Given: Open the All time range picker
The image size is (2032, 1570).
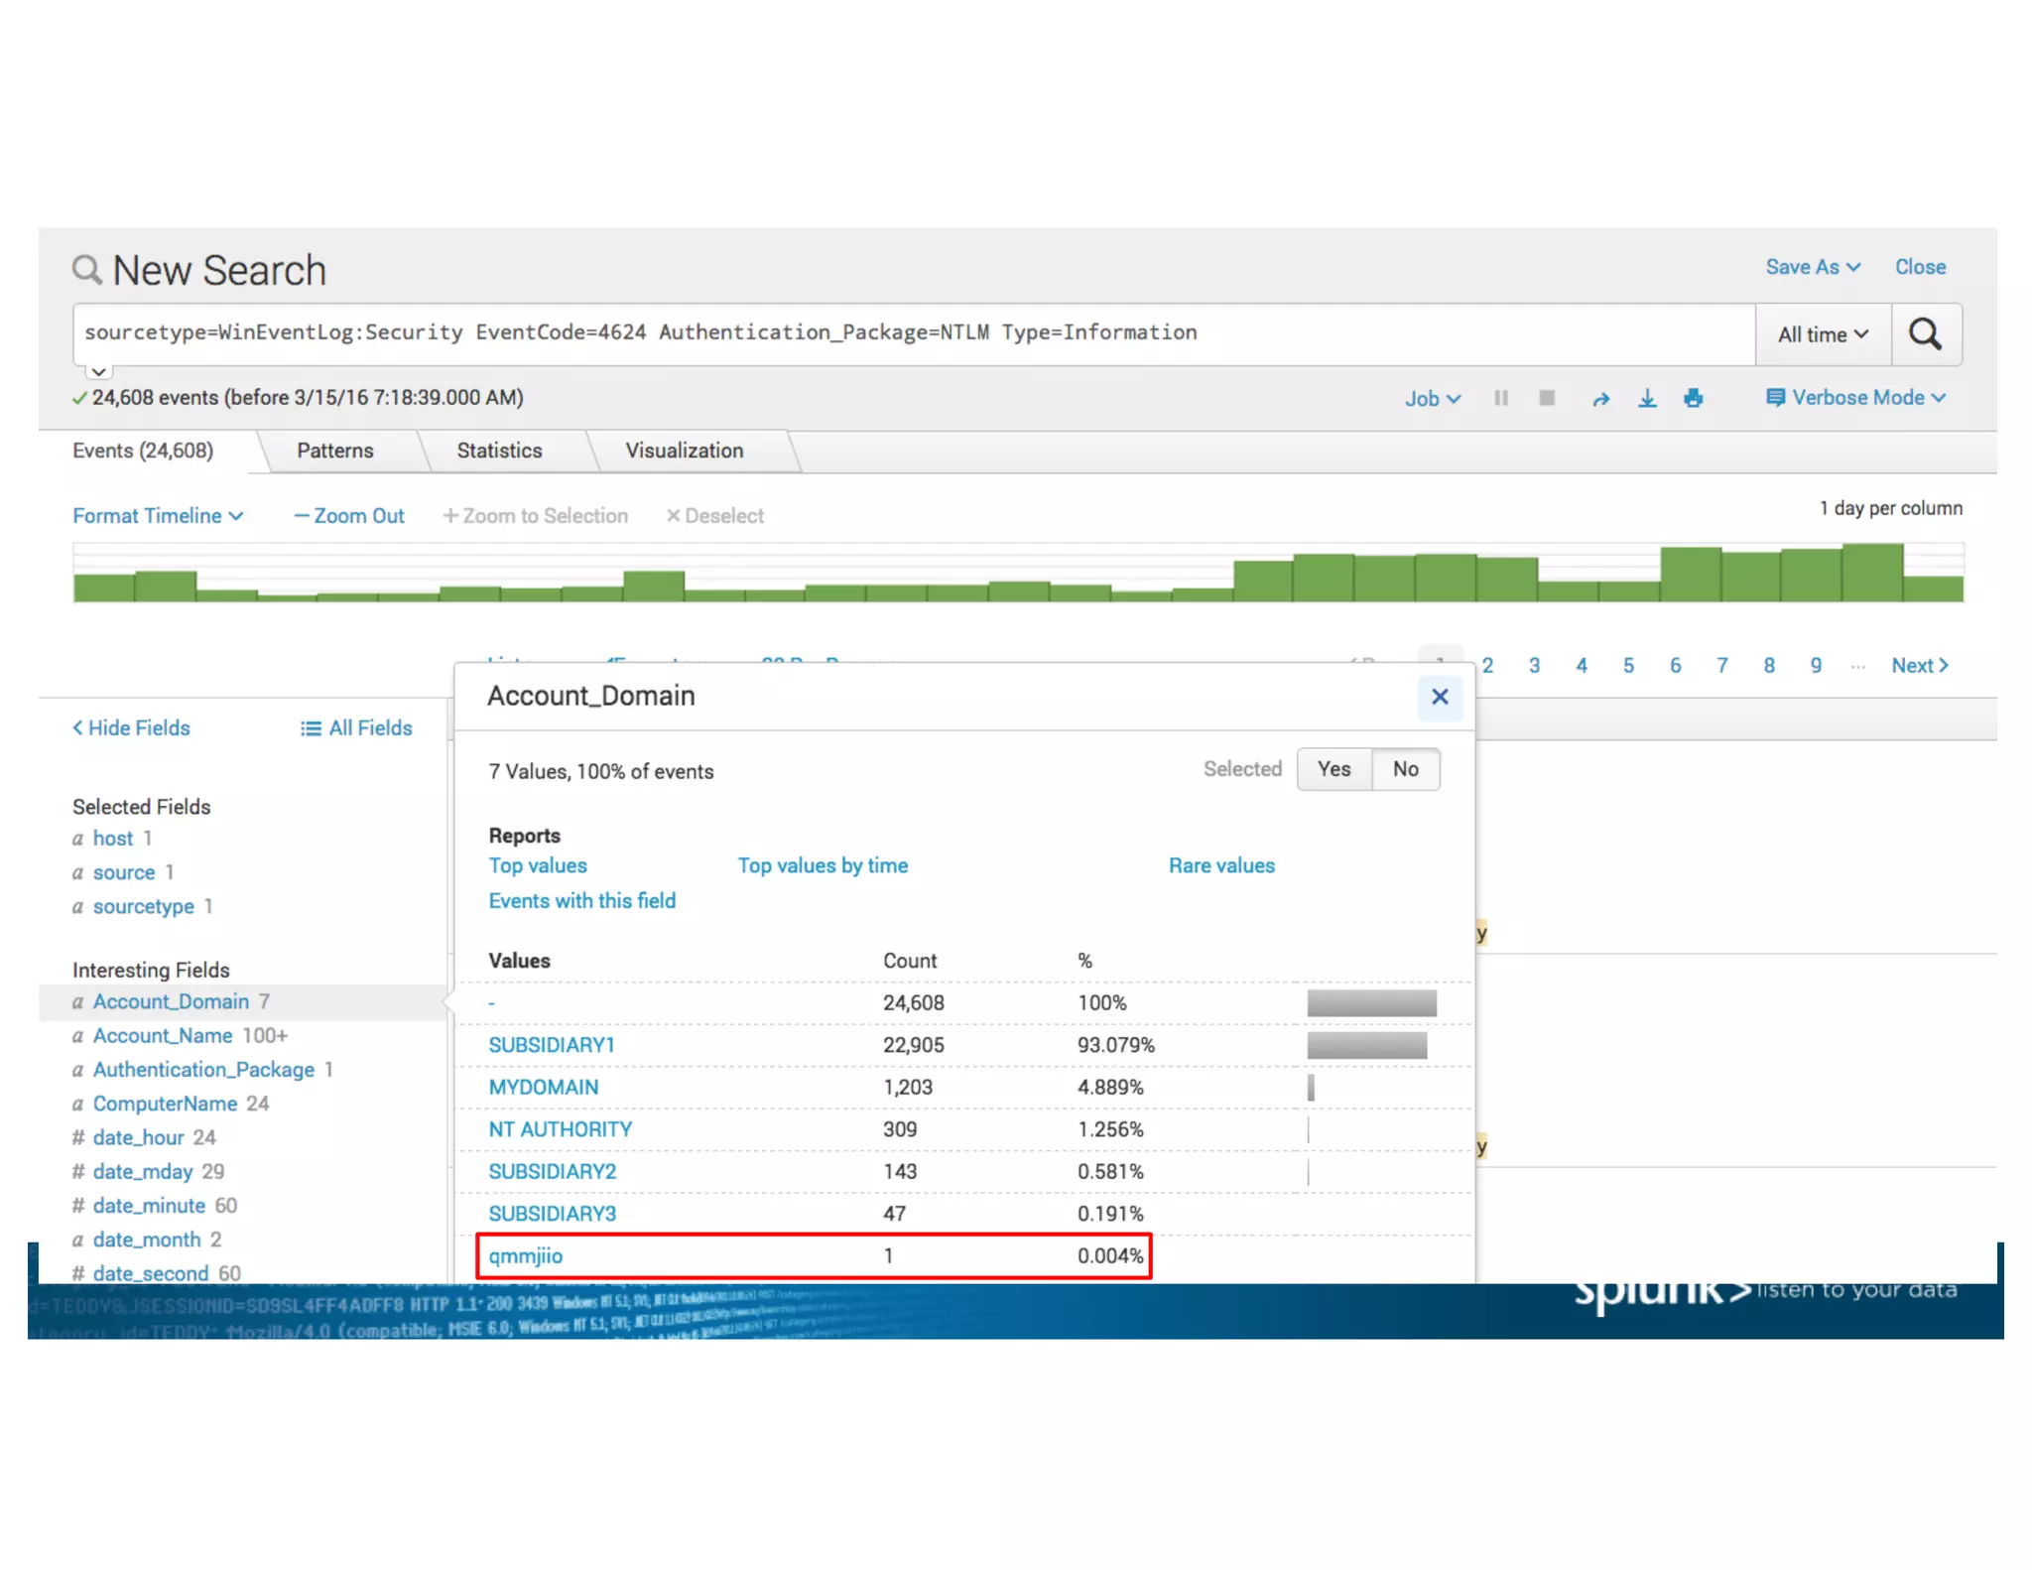Looking at the screenshot, I should point(1822,334).
